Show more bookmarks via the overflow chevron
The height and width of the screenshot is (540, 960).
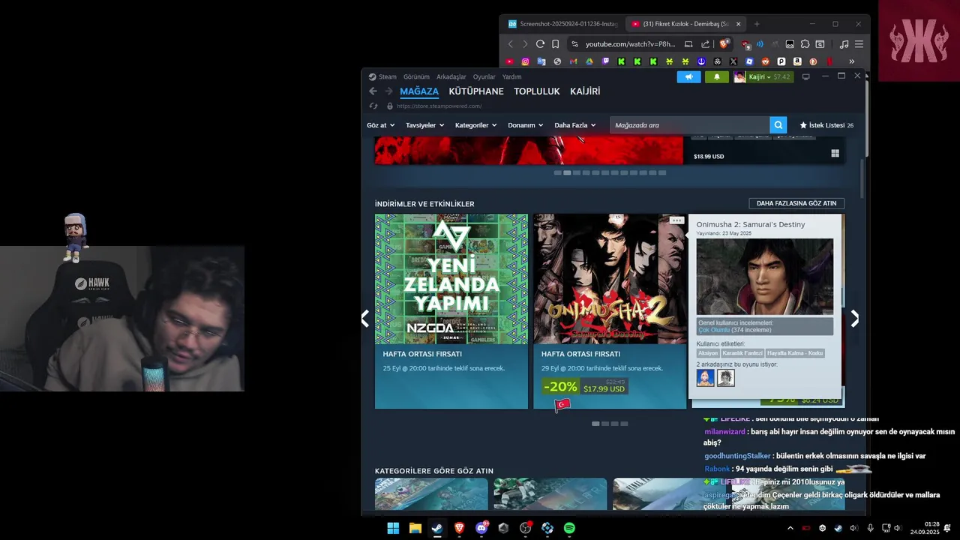pyautogui.click(x=851, y=61)
